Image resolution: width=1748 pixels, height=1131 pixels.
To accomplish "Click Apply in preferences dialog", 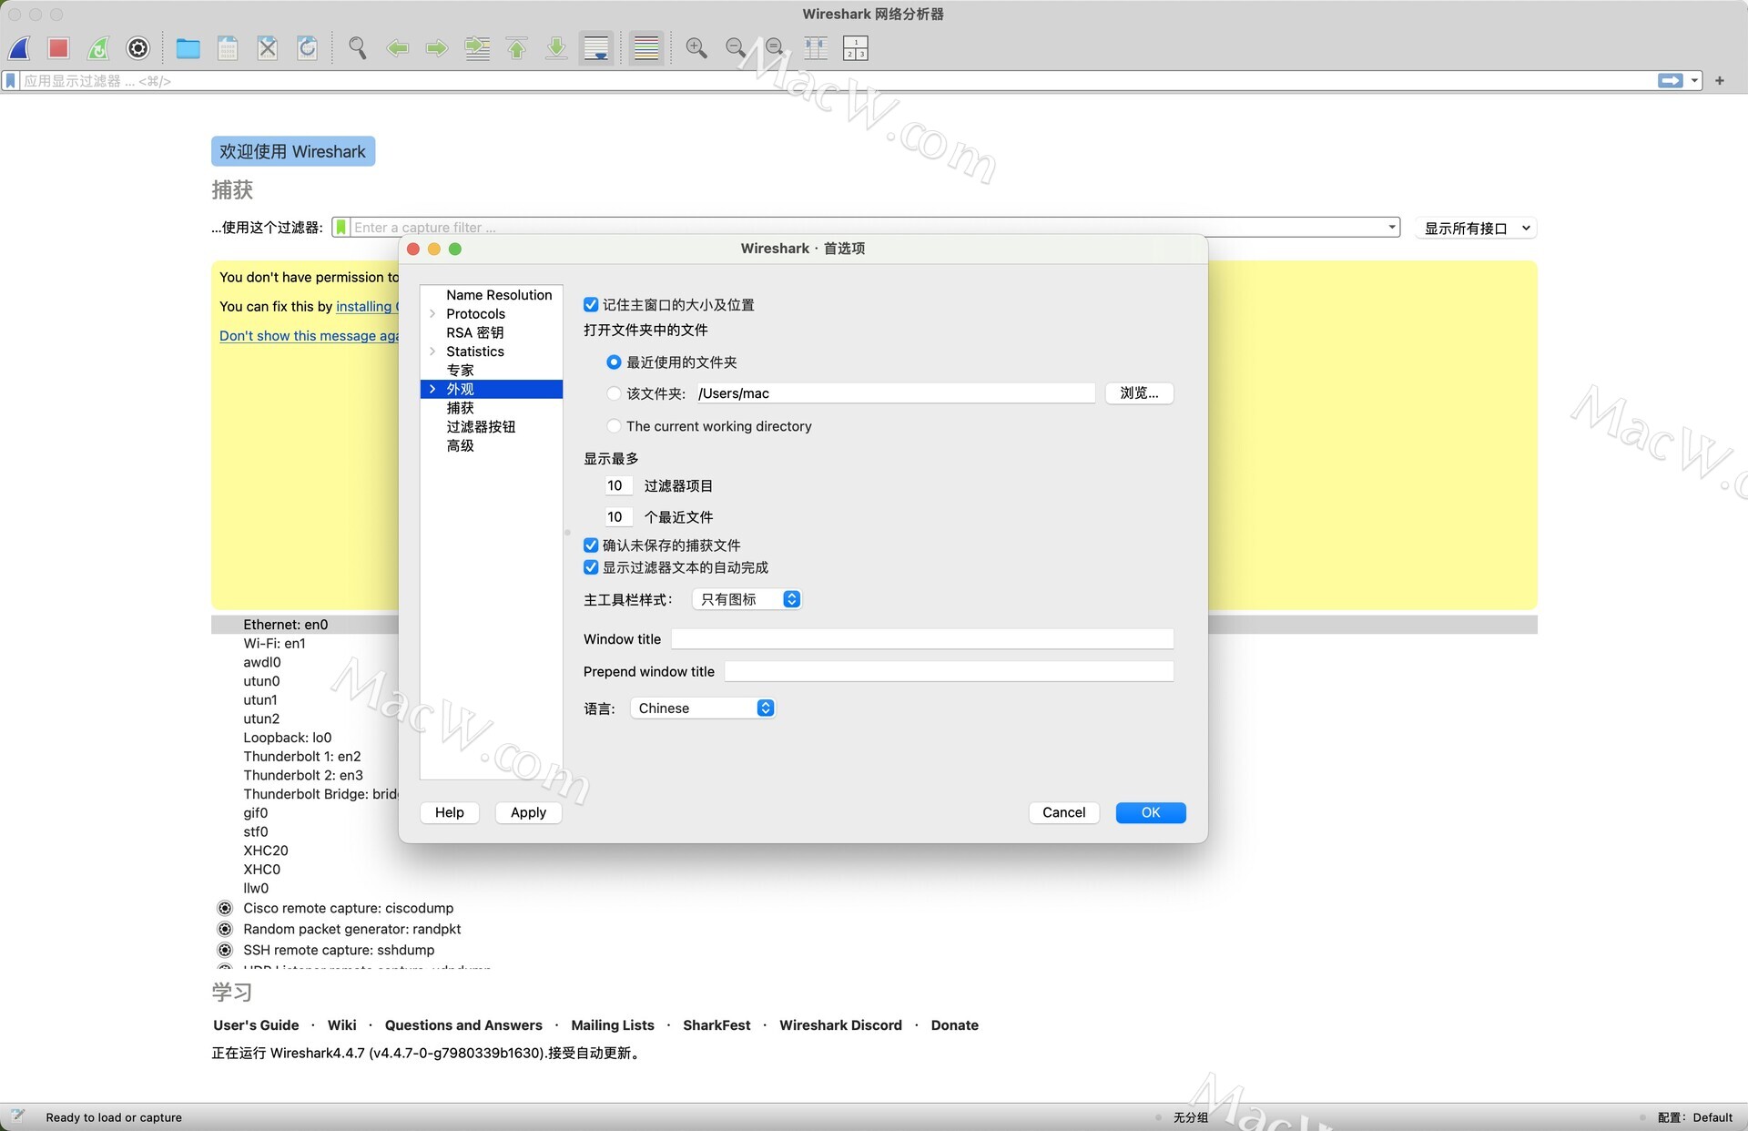I will [x=528, y=812].
